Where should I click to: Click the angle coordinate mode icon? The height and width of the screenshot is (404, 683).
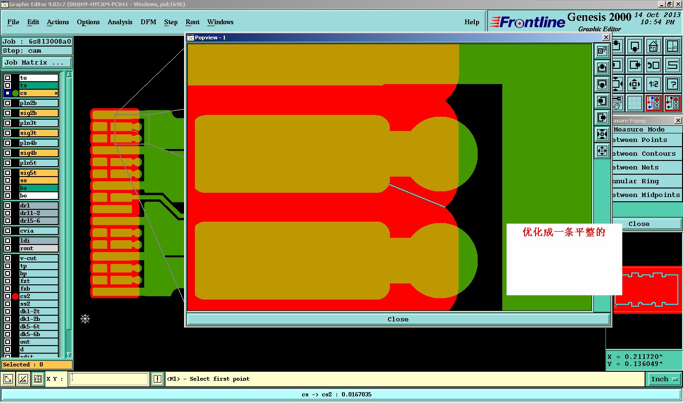(23, 379)
